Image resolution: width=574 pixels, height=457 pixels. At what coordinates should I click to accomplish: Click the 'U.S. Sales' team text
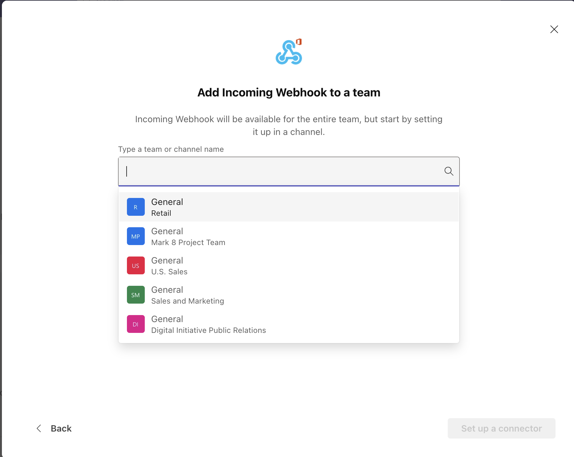tap(169, 272)
